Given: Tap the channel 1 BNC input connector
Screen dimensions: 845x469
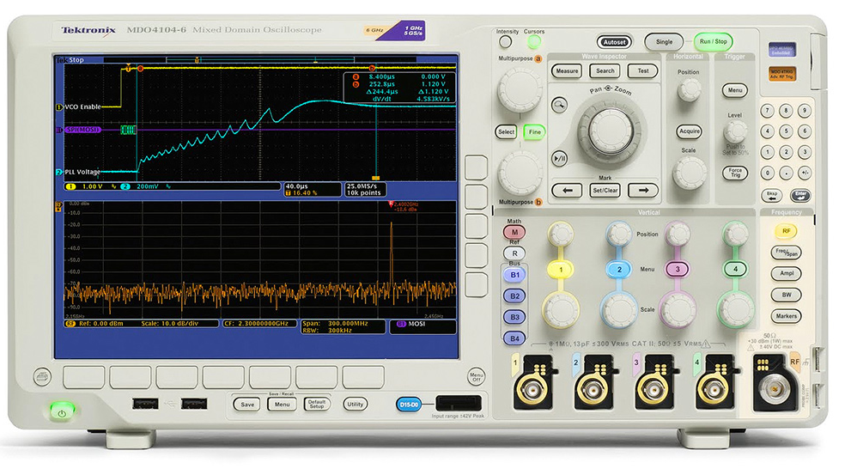Looking at the screenshot, I should (x=532, y=388).
